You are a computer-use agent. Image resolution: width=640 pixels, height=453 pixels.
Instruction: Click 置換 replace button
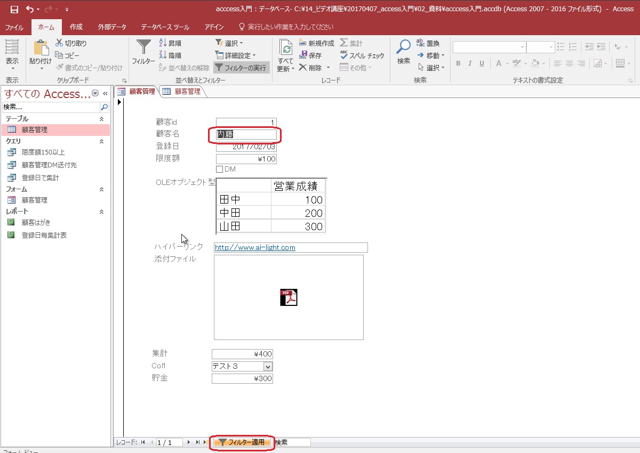(x=428, y=43)
